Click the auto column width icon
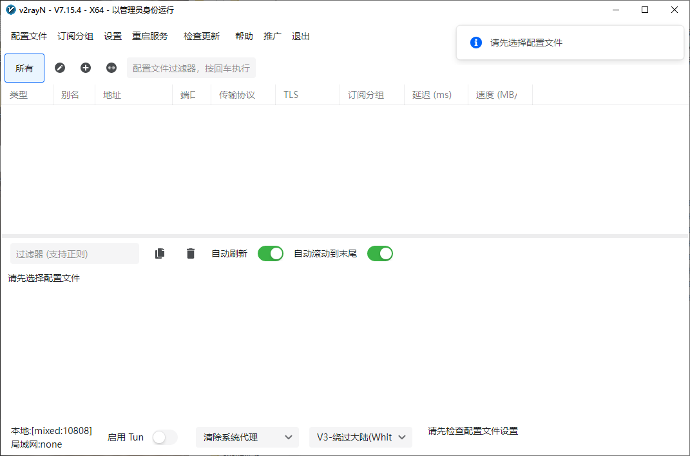 111,68
